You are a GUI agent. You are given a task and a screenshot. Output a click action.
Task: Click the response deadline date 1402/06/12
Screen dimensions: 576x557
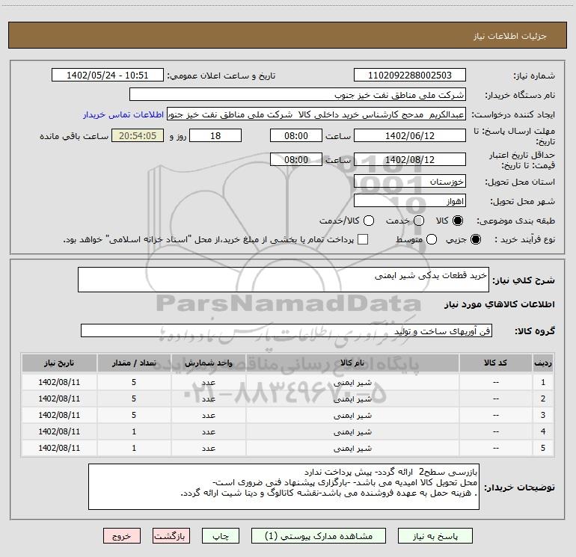pyautogui.click(x=410, y=135)
